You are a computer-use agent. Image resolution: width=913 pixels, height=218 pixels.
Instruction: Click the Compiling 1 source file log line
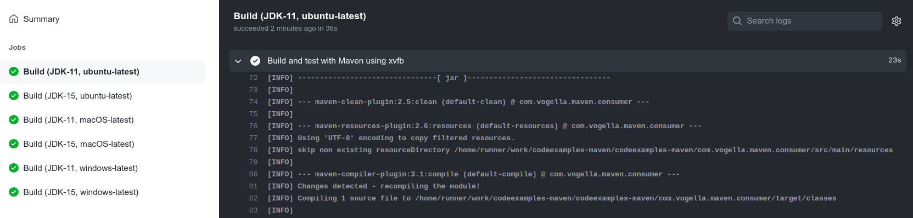[552, 198]
